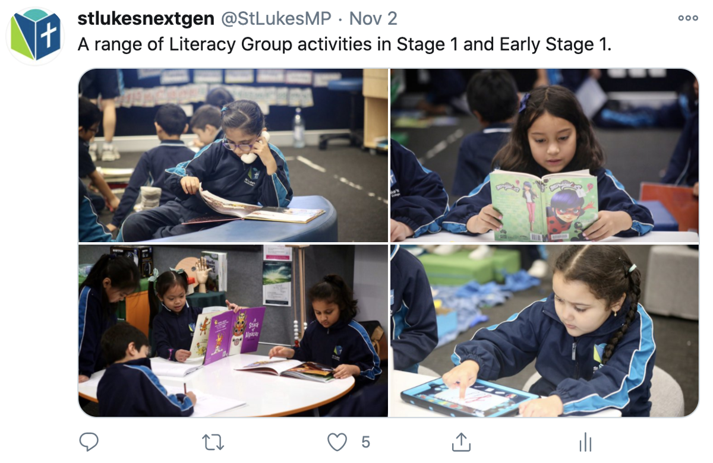Open the three-dot more options menu
The height and width of the screenshot is (463, 713).
coord(688,18)
